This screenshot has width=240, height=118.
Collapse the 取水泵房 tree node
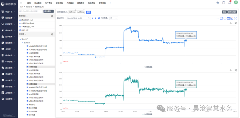pos(22,43)
